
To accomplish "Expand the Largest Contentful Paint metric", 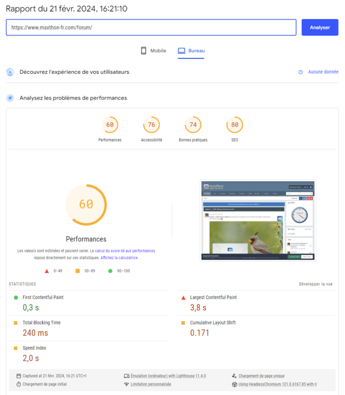I will [213, 298].
